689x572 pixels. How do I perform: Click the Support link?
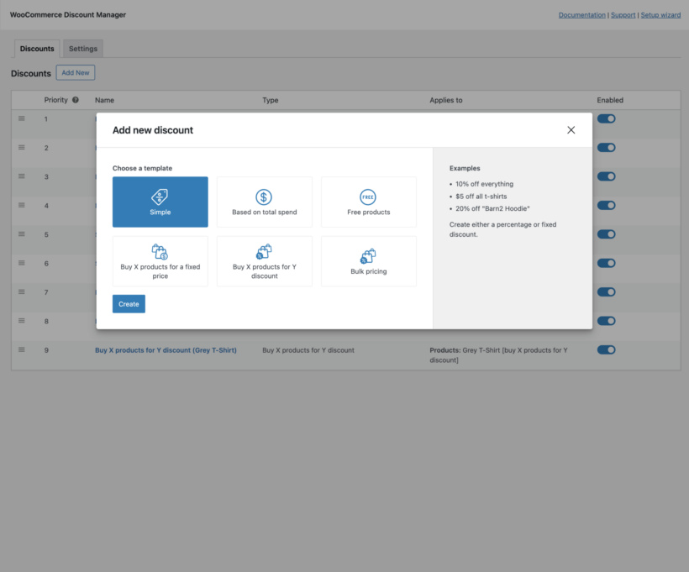623,14
